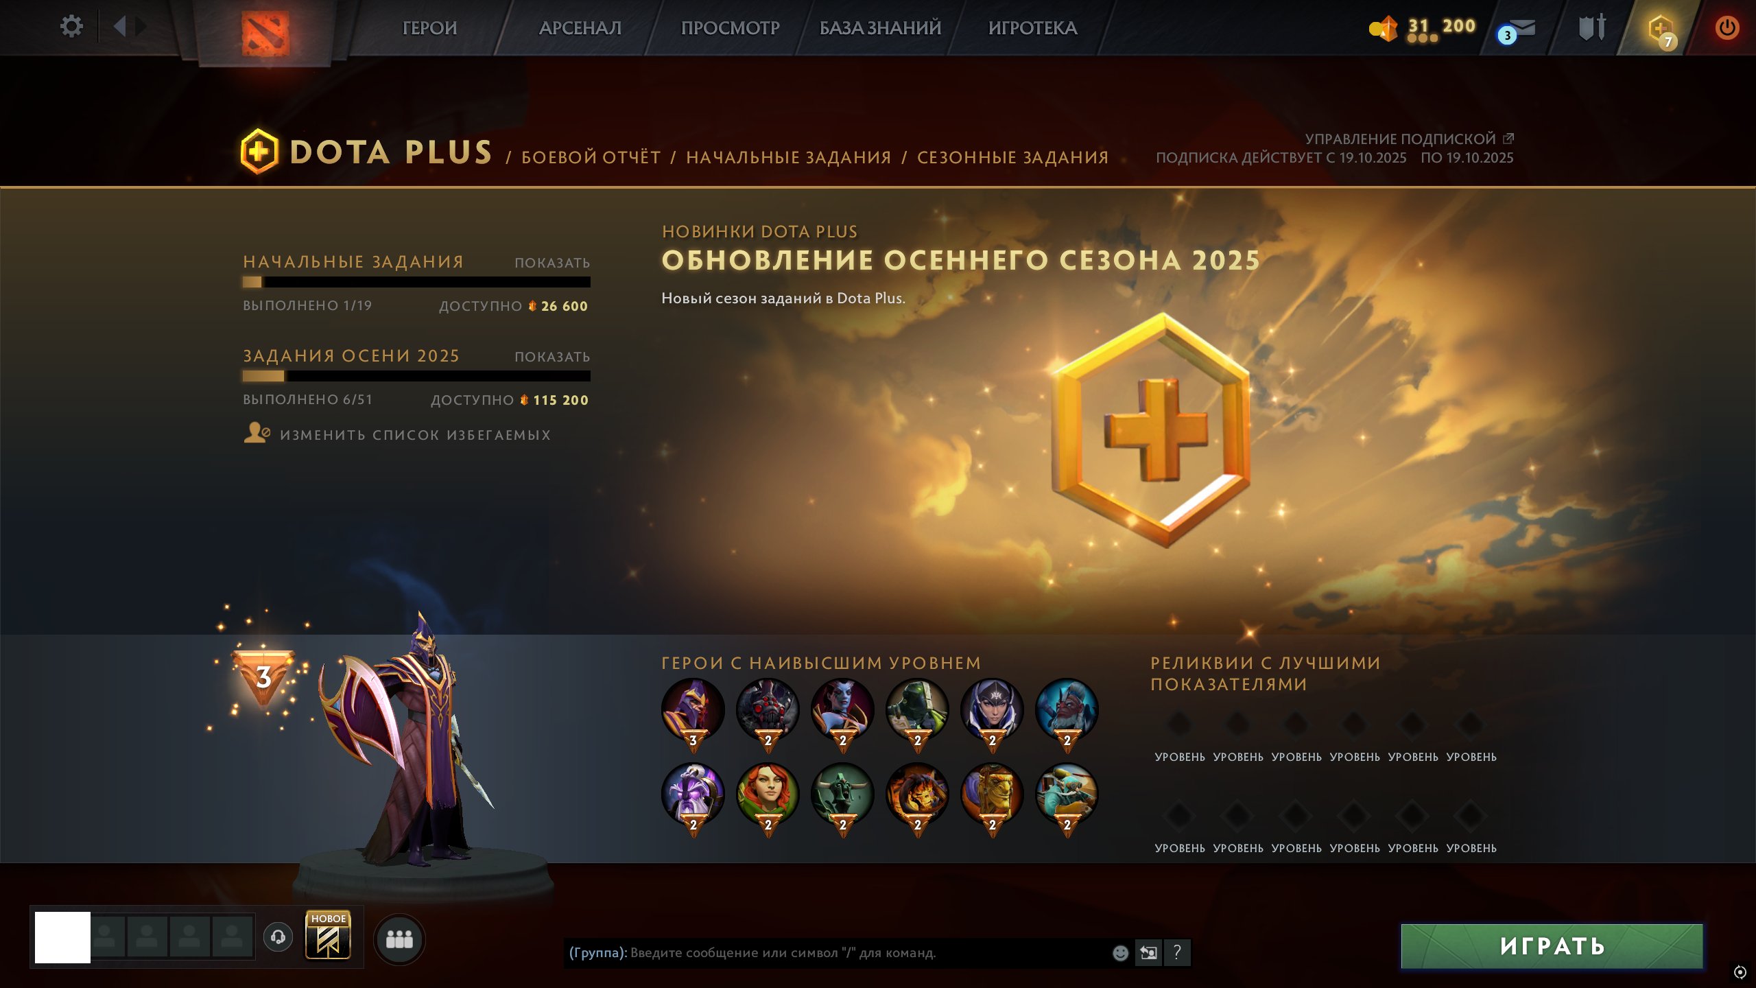Switch to Боевой отчёт section
The width and height of the screenshot is (1756, 988).
click(x=591, y=157)
